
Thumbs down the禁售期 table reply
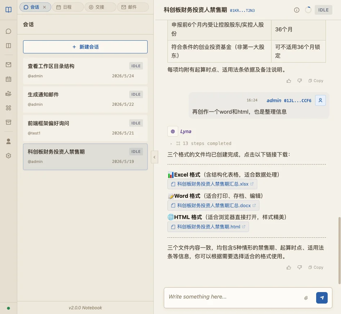tap(300, 81)
